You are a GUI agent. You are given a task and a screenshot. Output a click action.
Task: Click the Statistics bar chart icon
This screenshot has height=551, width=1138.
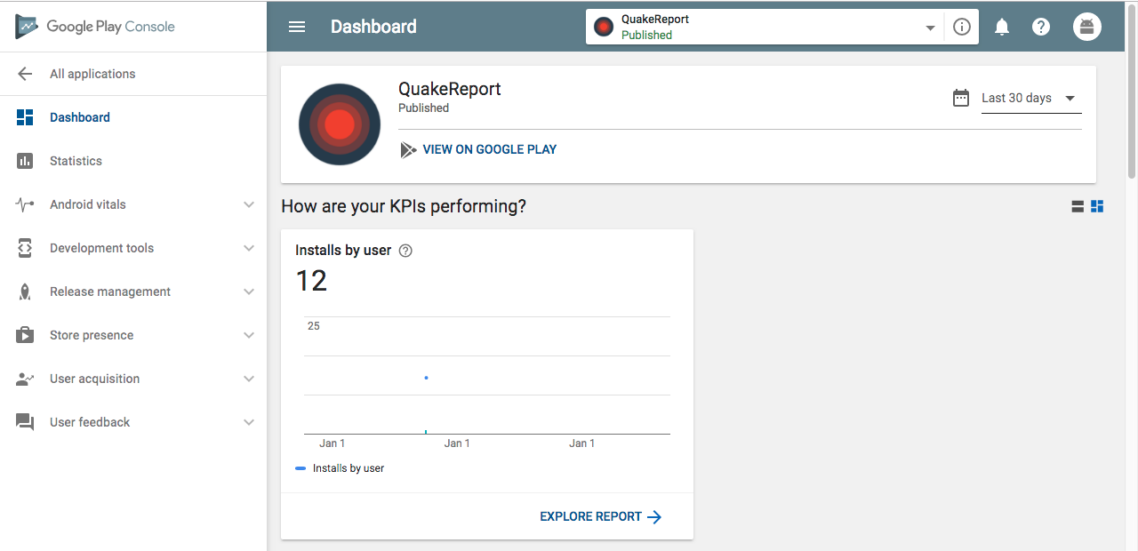(25, 161)
